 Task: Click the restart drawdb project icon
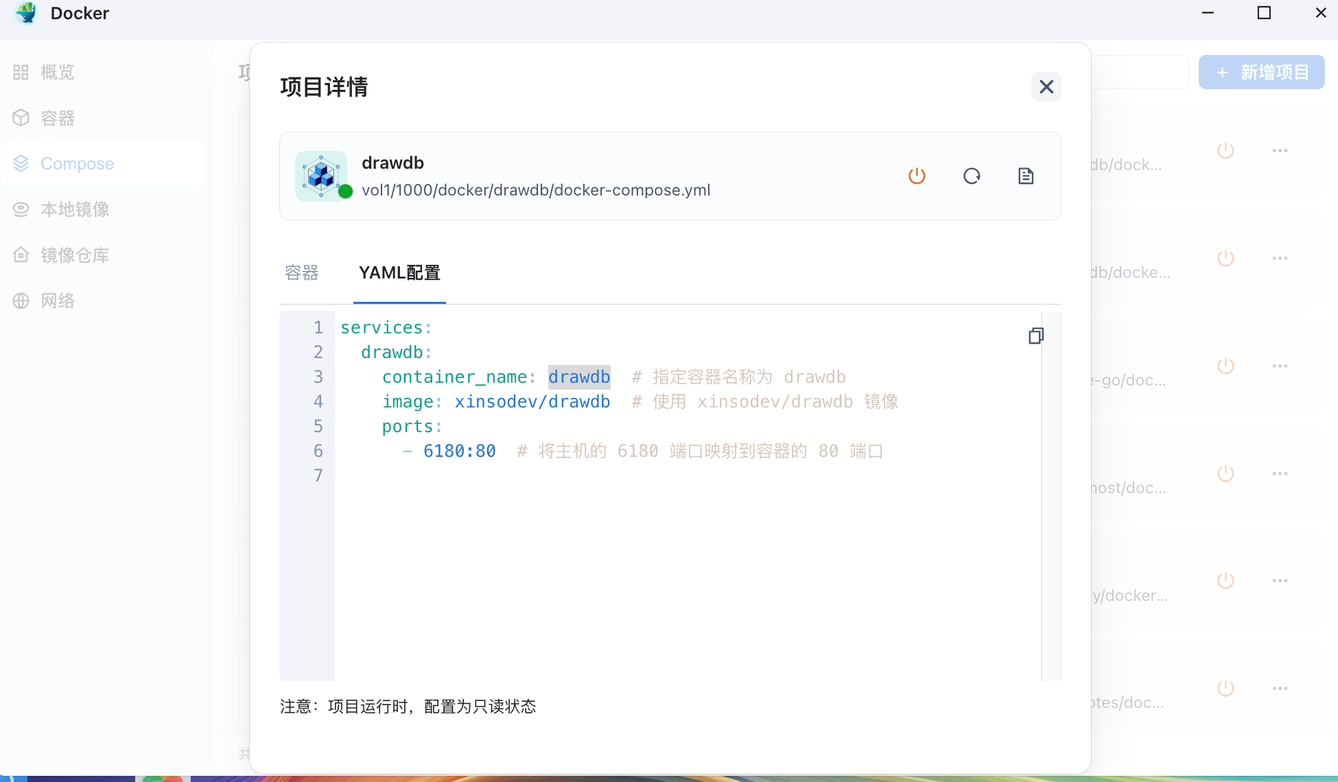[972, 176]
